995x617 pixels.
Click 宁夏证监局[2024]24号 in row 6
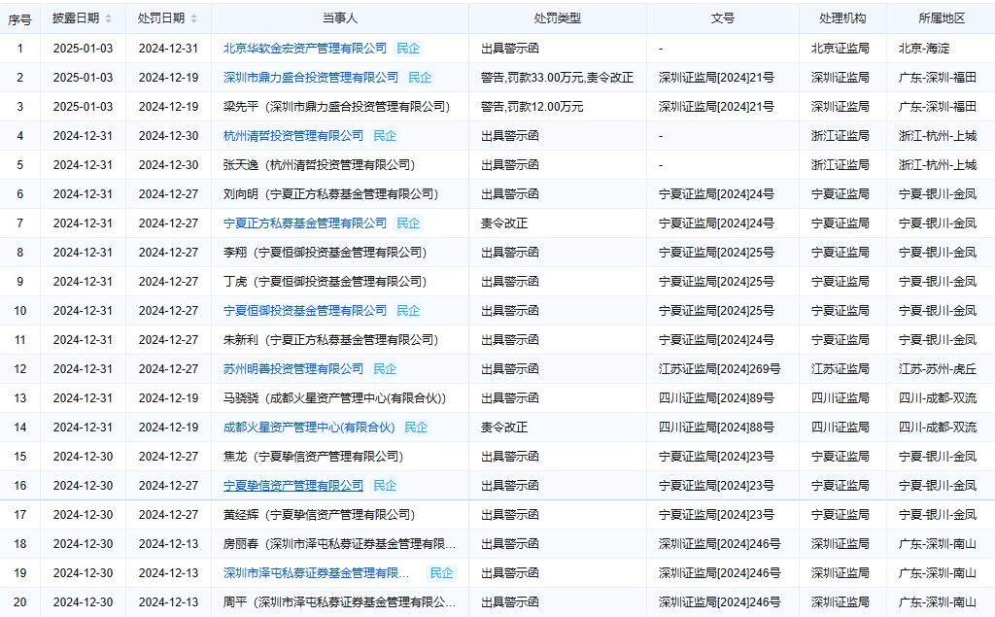[716, 194]
